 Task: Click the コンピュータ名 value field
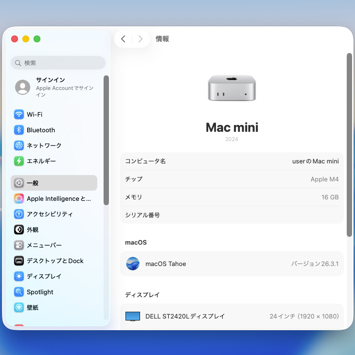(x=315, y=161)
